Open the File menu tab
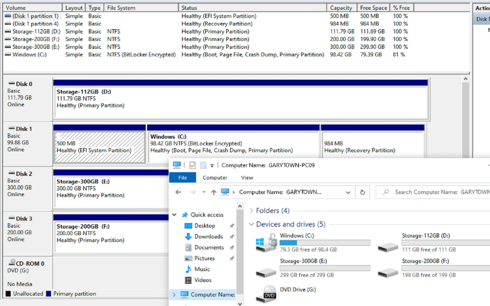Screen dimensions: 490x306 coord(183,178)
